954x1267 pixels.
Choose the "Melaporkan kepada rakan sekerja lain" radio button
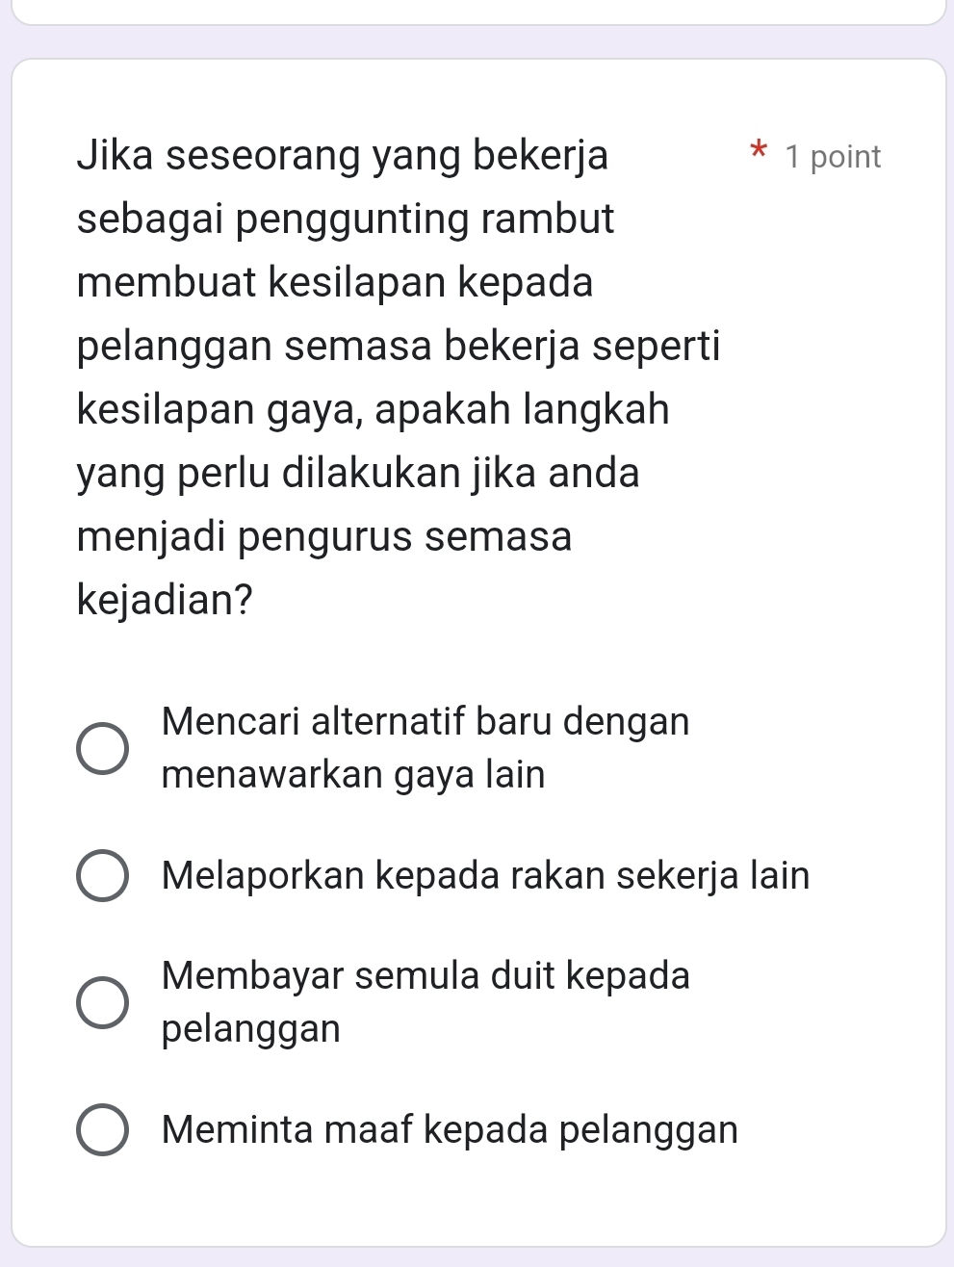[x=102, y=876]
